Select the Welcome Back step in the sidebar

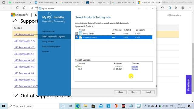pyautogui.click(x=48, y=31)
